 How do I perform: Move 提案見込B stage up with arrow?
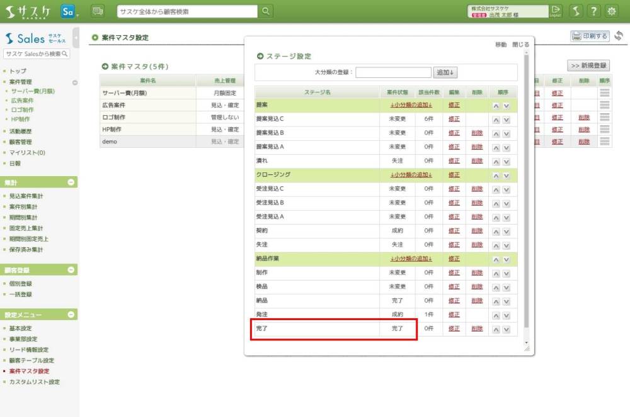pyautogui.click(x=496, y=133)
